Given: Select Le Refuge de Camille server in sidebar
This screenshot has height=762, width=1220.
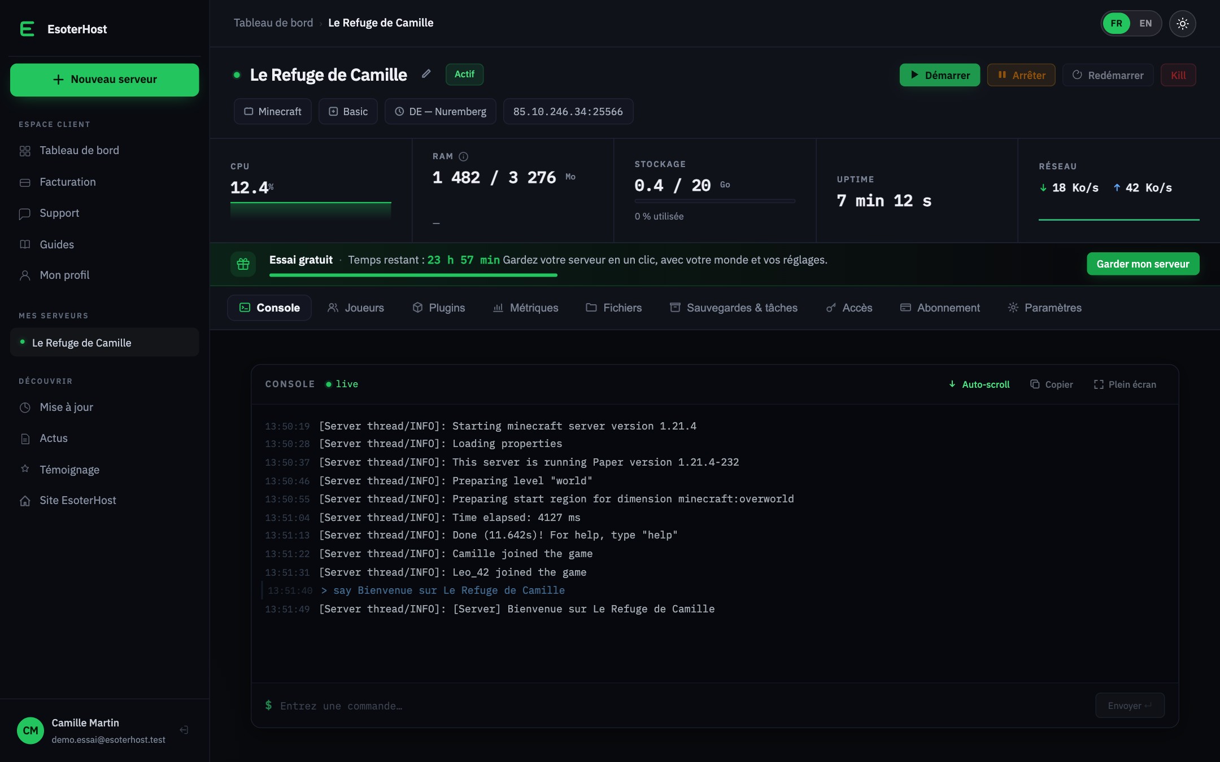Looking at the screenshot, I should [x=104, y=343].
